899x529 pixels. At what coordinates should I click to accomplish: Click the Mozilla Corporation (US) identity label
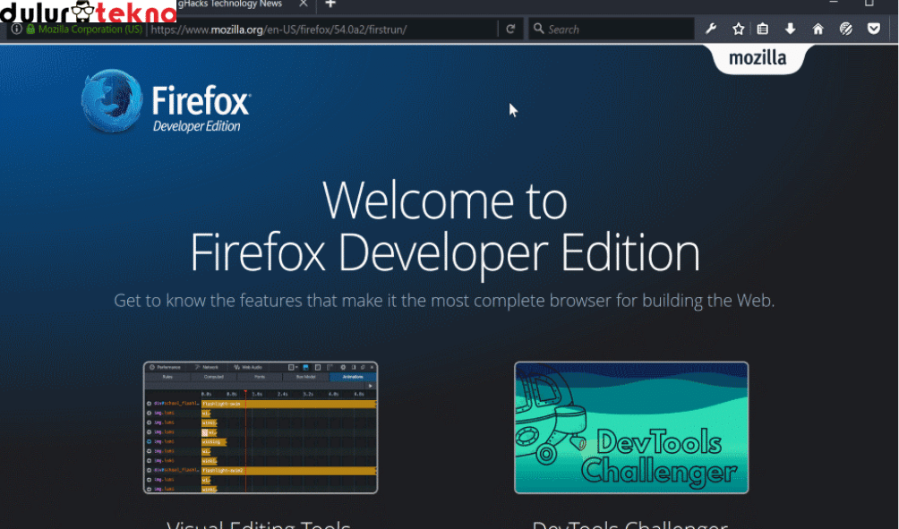tap(90, 29)
